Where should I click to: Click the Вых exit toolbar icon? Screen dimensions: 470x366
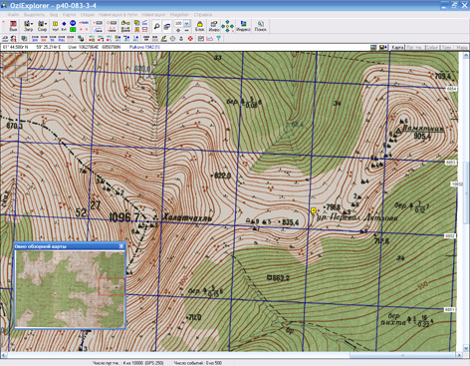(x=13, y=26)
